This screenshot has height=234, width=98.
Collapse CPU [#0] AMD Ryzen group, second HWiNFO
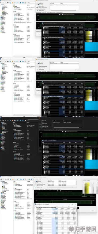point(42,96)
